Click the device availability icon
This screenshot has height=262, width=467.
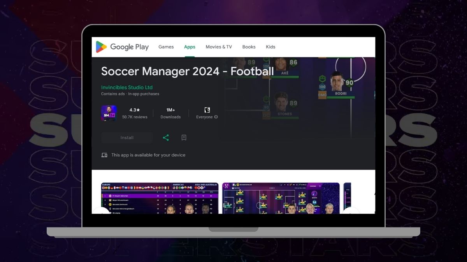coord(104,155)
